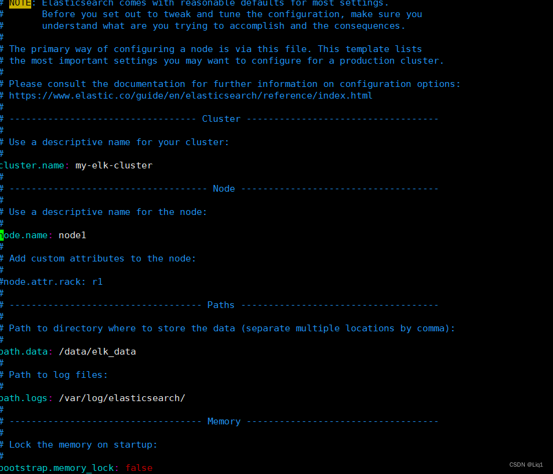Click comment 'Path to log files:'
This screenshot has width=553, height=474.
click(x=58, y=375)
